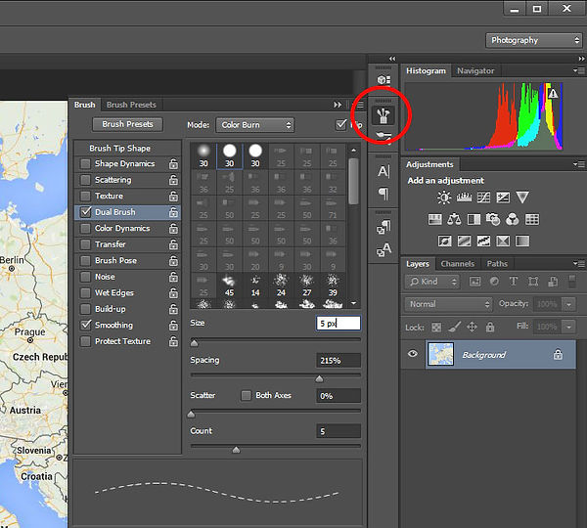The height and width of the screenshot is (528, 587).
Task: Add a Selective Color adjustment
Action: (503, 241)
